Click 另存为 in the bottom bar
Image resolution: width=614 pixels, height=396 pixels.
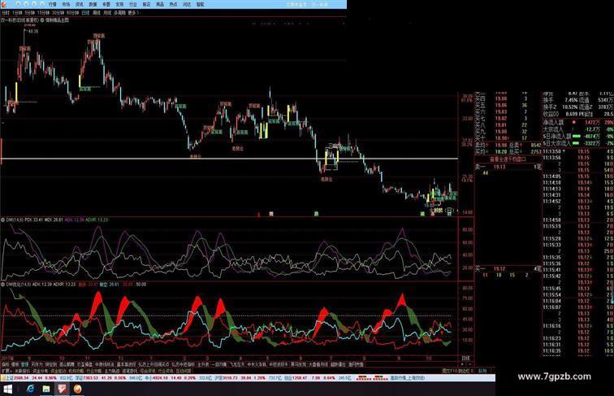click(37, 364)
